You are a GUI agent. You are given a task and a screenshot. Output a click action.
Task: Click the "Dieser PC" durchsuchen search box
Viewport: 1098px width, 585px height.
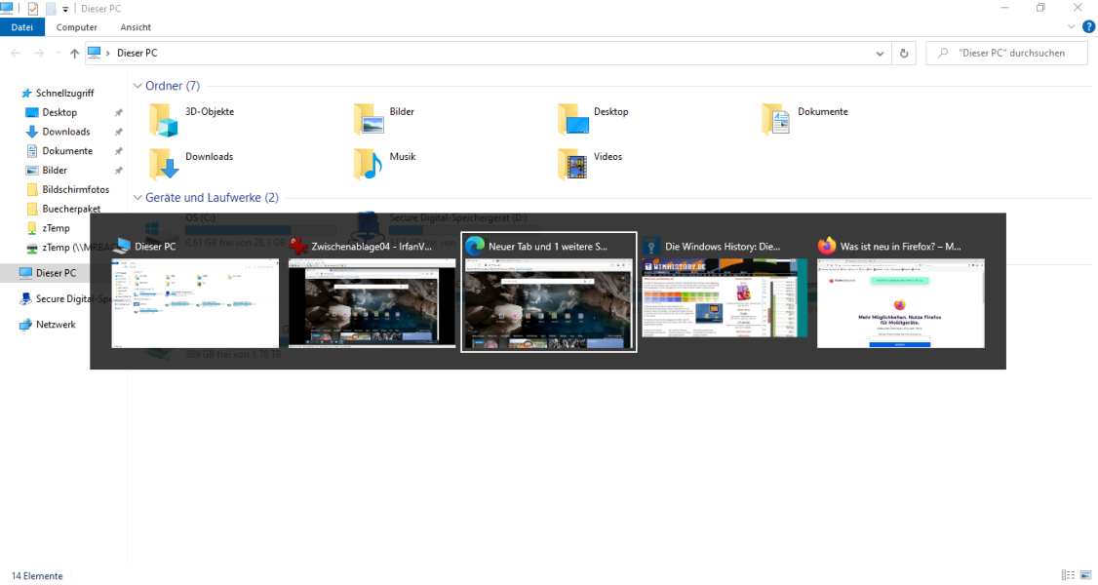(1006, 54)
